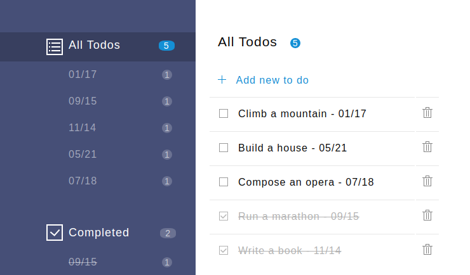Screen dimensions: 470x275
Task: Mark Build a house as complete
Action: (224, 148)
